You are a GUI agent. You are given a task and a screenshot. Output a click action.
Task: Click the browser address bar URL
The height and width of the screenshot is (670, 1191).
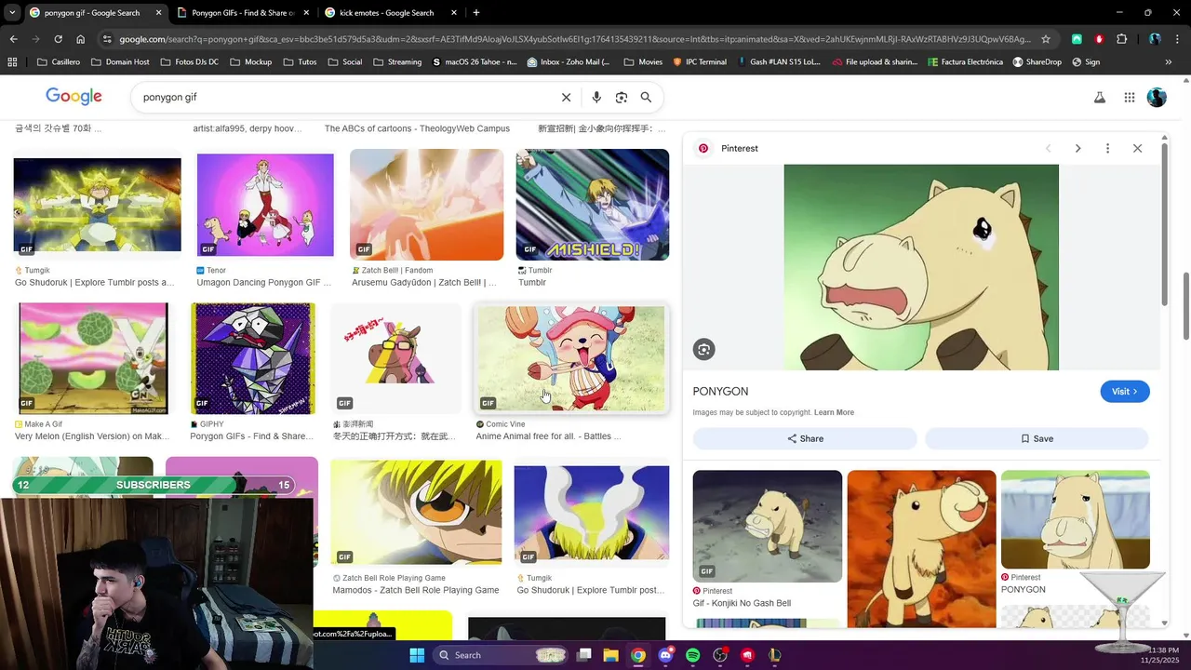pos(572,39)
